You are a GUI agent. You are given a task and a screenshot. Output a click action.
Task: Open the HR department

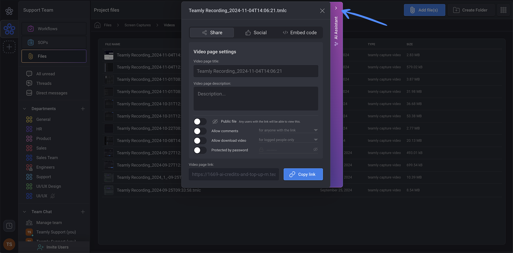point(39,129)
